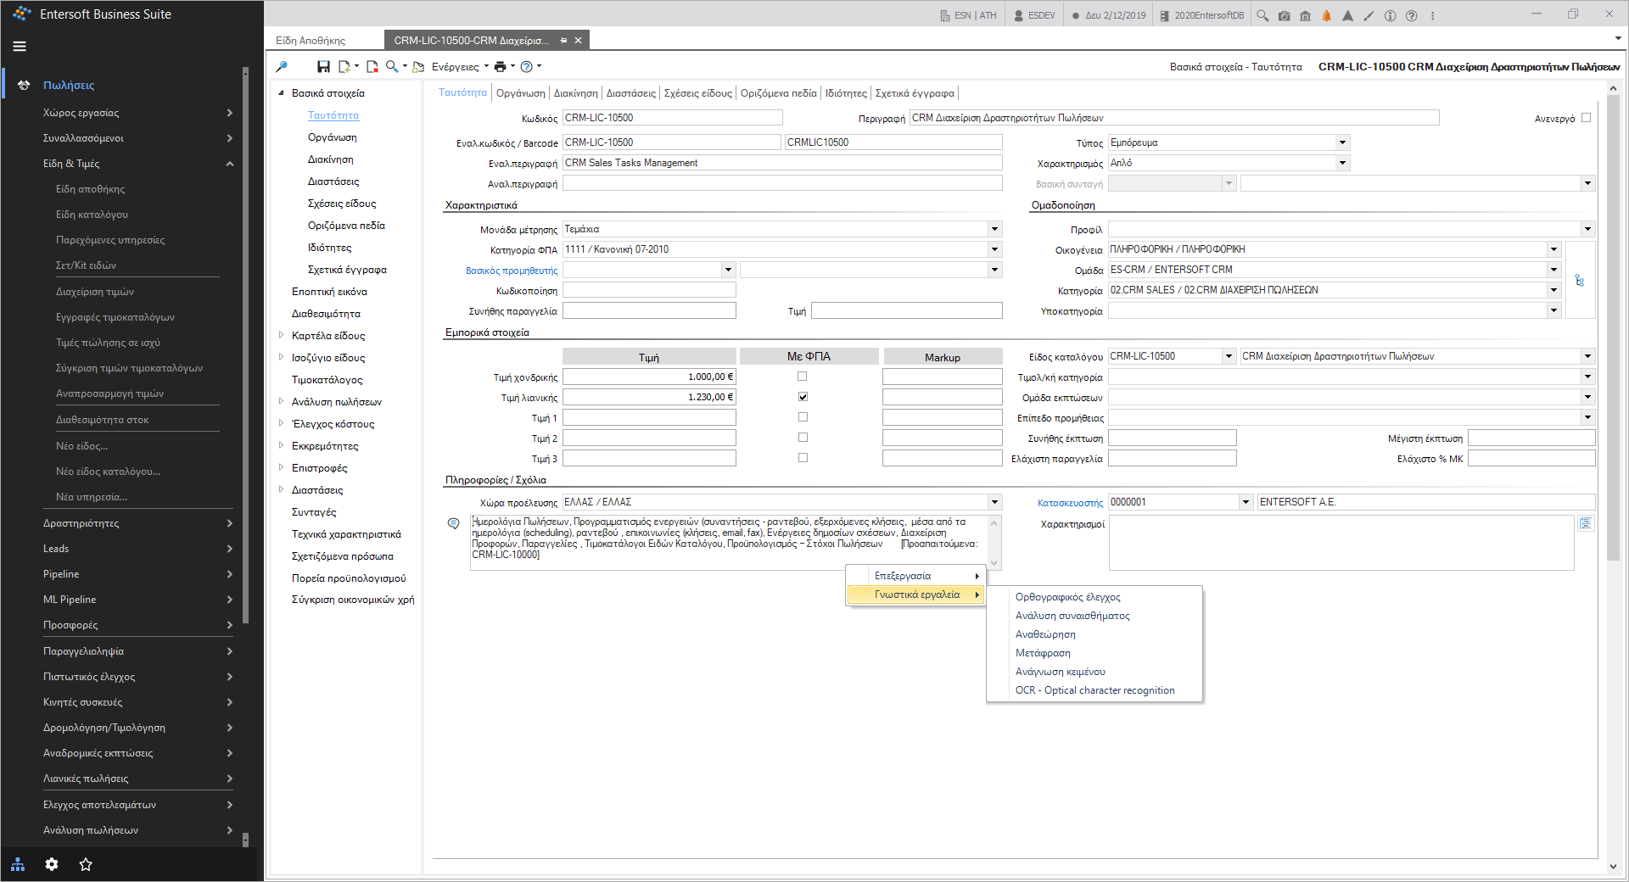This screenshot has width=1629, height=882.
Task: Uncheck Με ΦΠΑ for Τιμή λιανικής
Action: click(803, 397)
